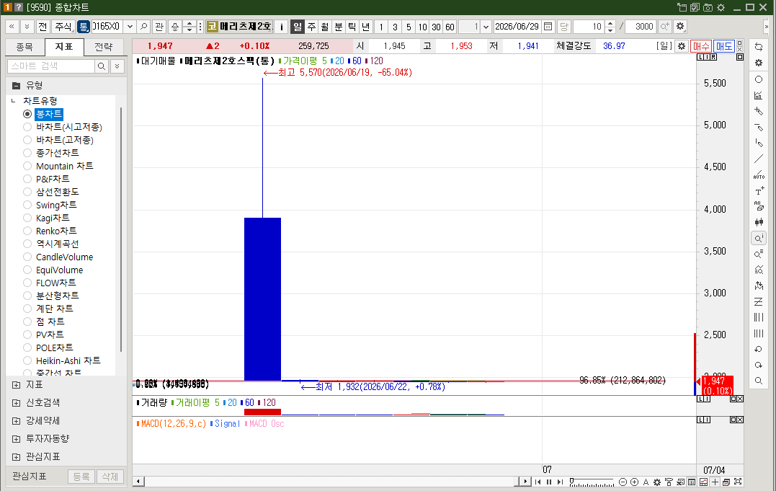This screenshot has height=491, width=776.
Task: Select 봉차트 radio option
Action: point(27,114)
